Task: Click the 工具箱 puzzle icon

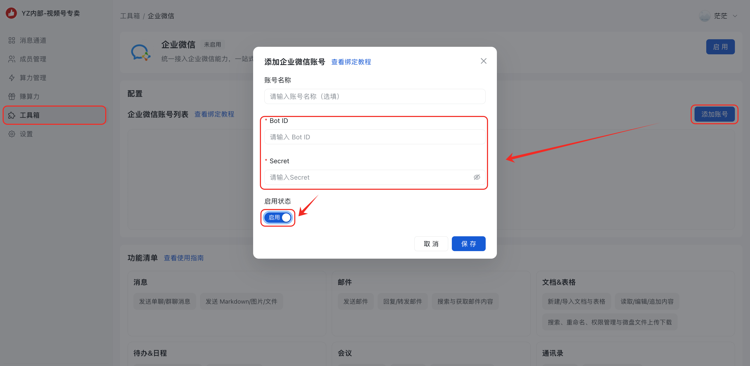Action: tap(12, 115)
